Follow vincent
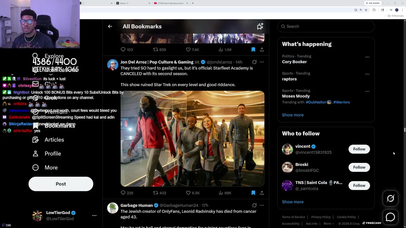The width and height of the screenshot is (406, 228). coord(359,149)
